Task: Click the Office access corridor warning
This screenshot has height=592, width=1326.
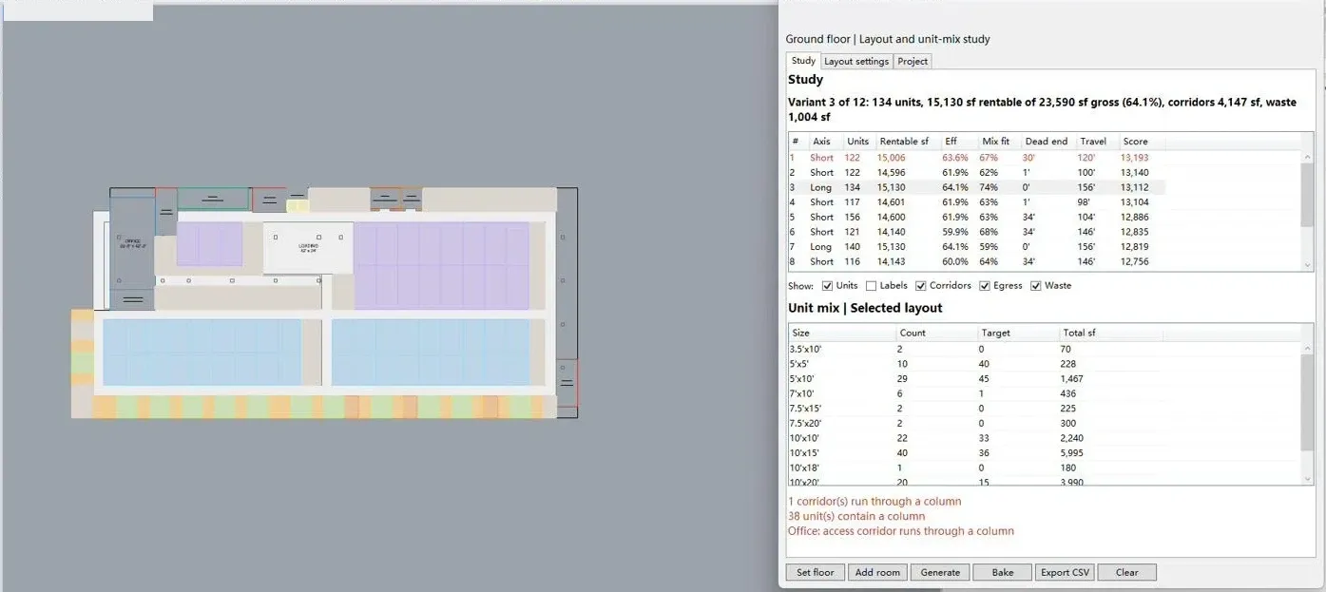Action: coord(901,531)
